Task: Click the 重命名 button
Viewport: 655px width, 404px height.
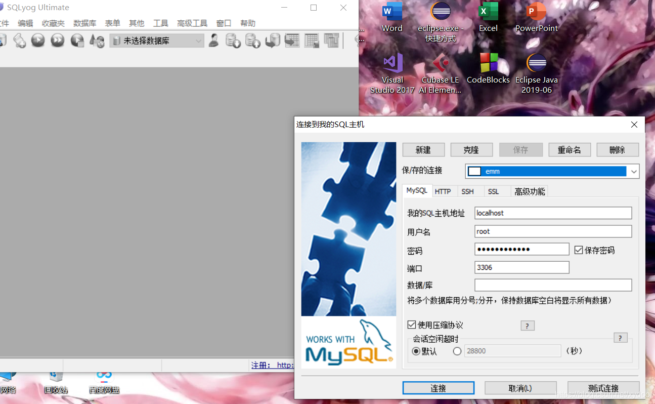Action: tap(570, 150)
